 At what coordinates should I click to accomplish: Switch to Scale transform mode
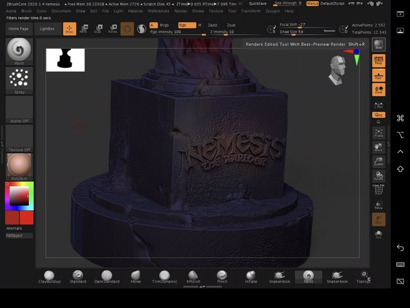(98, 28)
